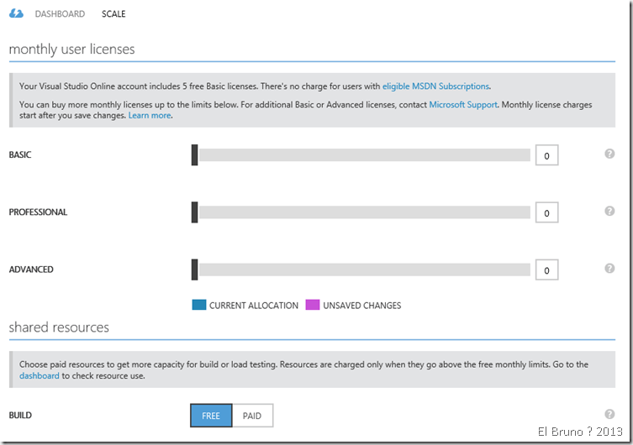Image resolution: width=633 pixels, height=445 pixels.
Task: Go to the dashboard link in shared resources
Action: tap(39, 376)
